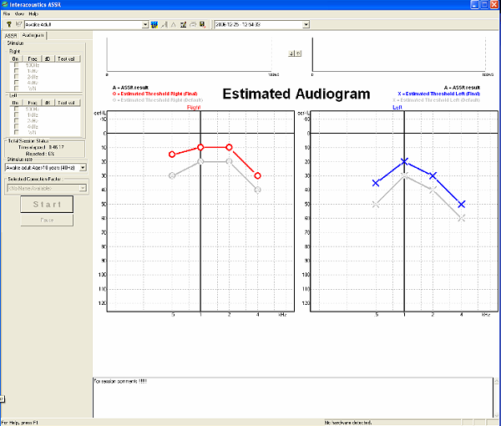This screenshot has height=426, width=501.
Task: Open the Help menu
Action: pyautogui.click(x=33, y=14)
